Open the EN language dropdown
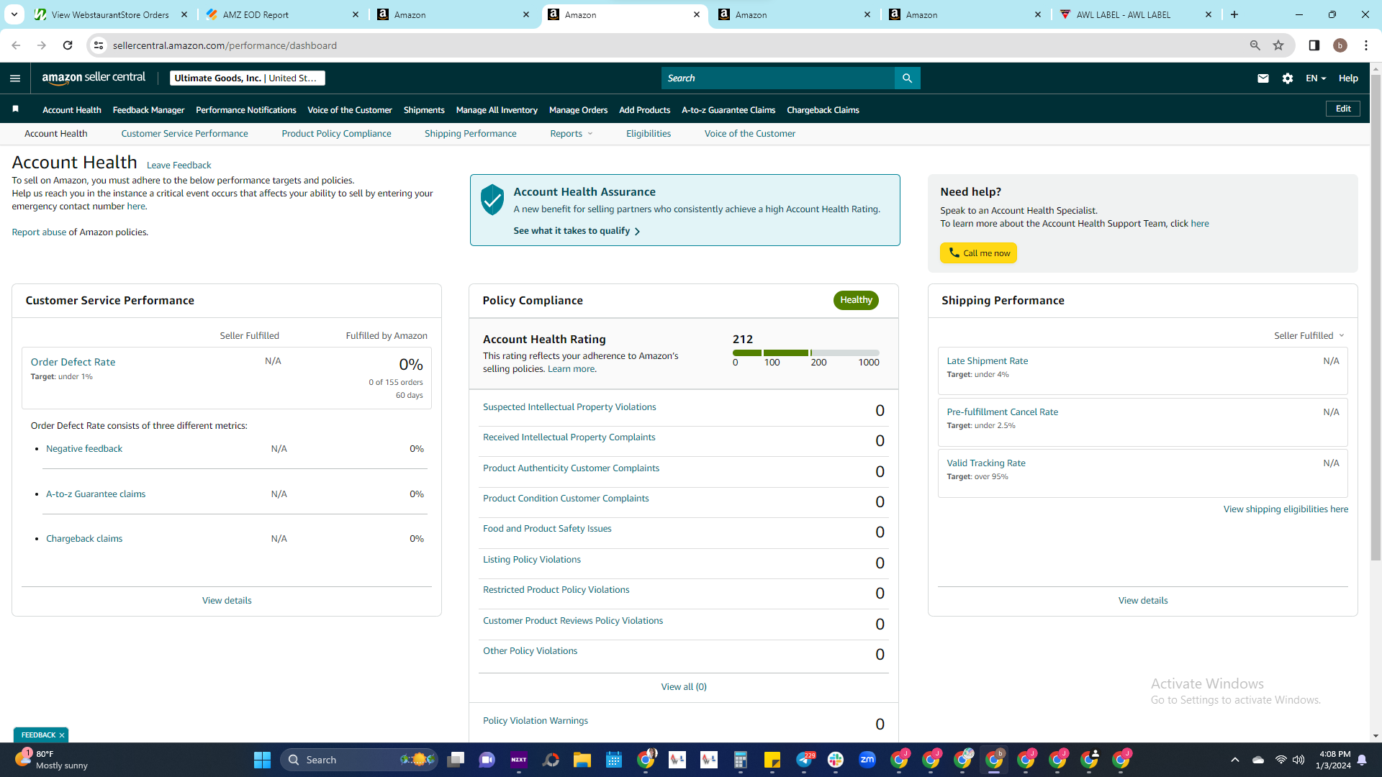 1316,78
